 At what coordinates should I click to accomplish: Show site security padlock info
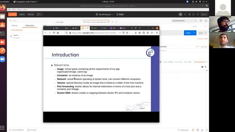tap(70, 33)
